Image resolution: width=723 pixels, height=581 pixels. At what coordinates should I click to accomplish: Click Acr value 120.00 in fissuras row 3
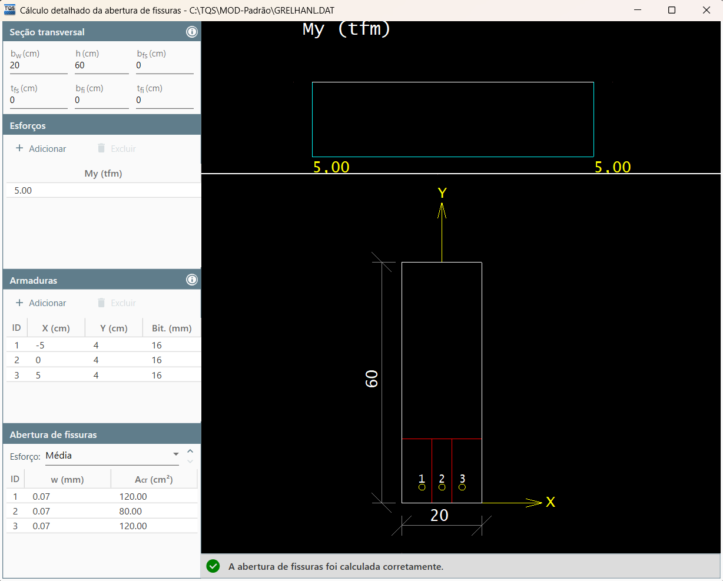[x=133, y=526]
